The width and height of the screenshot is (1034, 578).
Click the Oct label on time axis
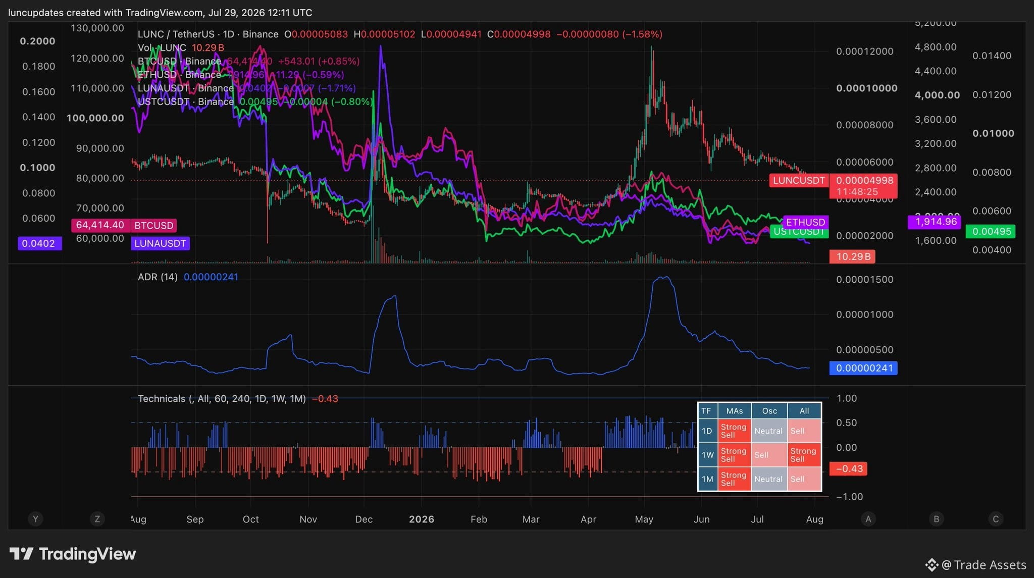pyautogui.click(x=251, y=519)
